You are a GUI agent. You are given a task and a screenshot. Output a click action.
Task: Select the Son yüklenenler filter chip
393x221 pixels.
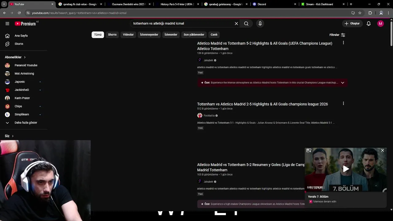(194, 35)
